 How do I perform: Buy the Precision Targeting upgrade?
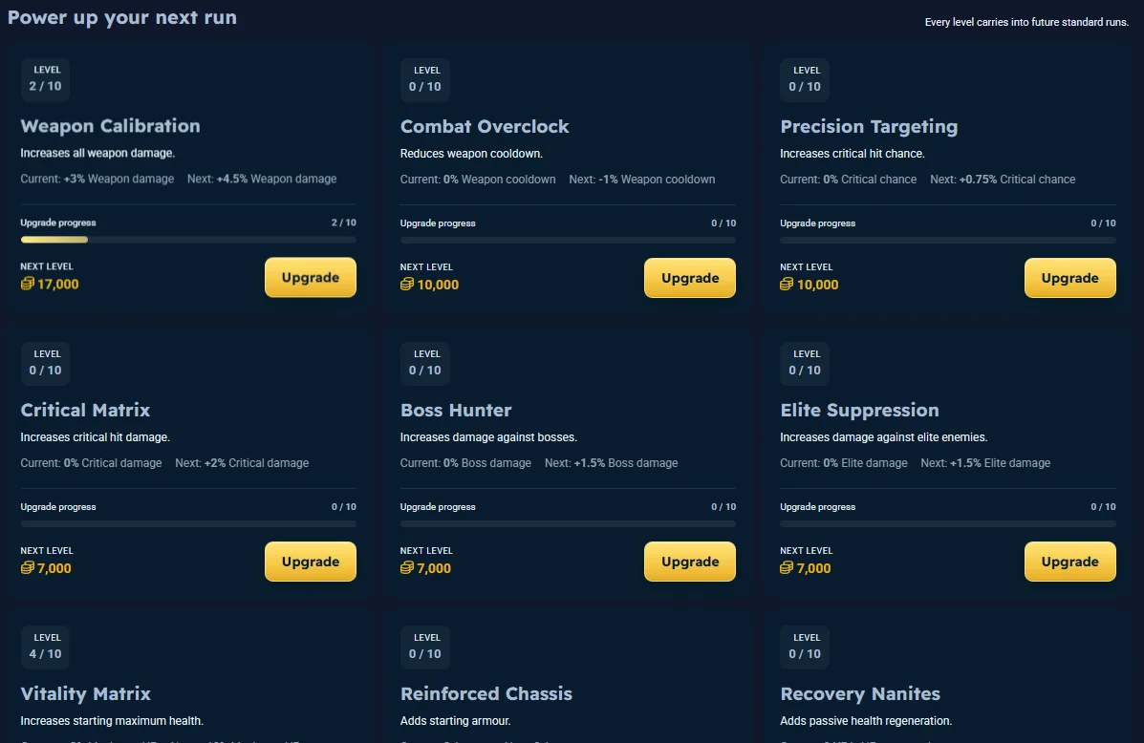coord(1069,278)
